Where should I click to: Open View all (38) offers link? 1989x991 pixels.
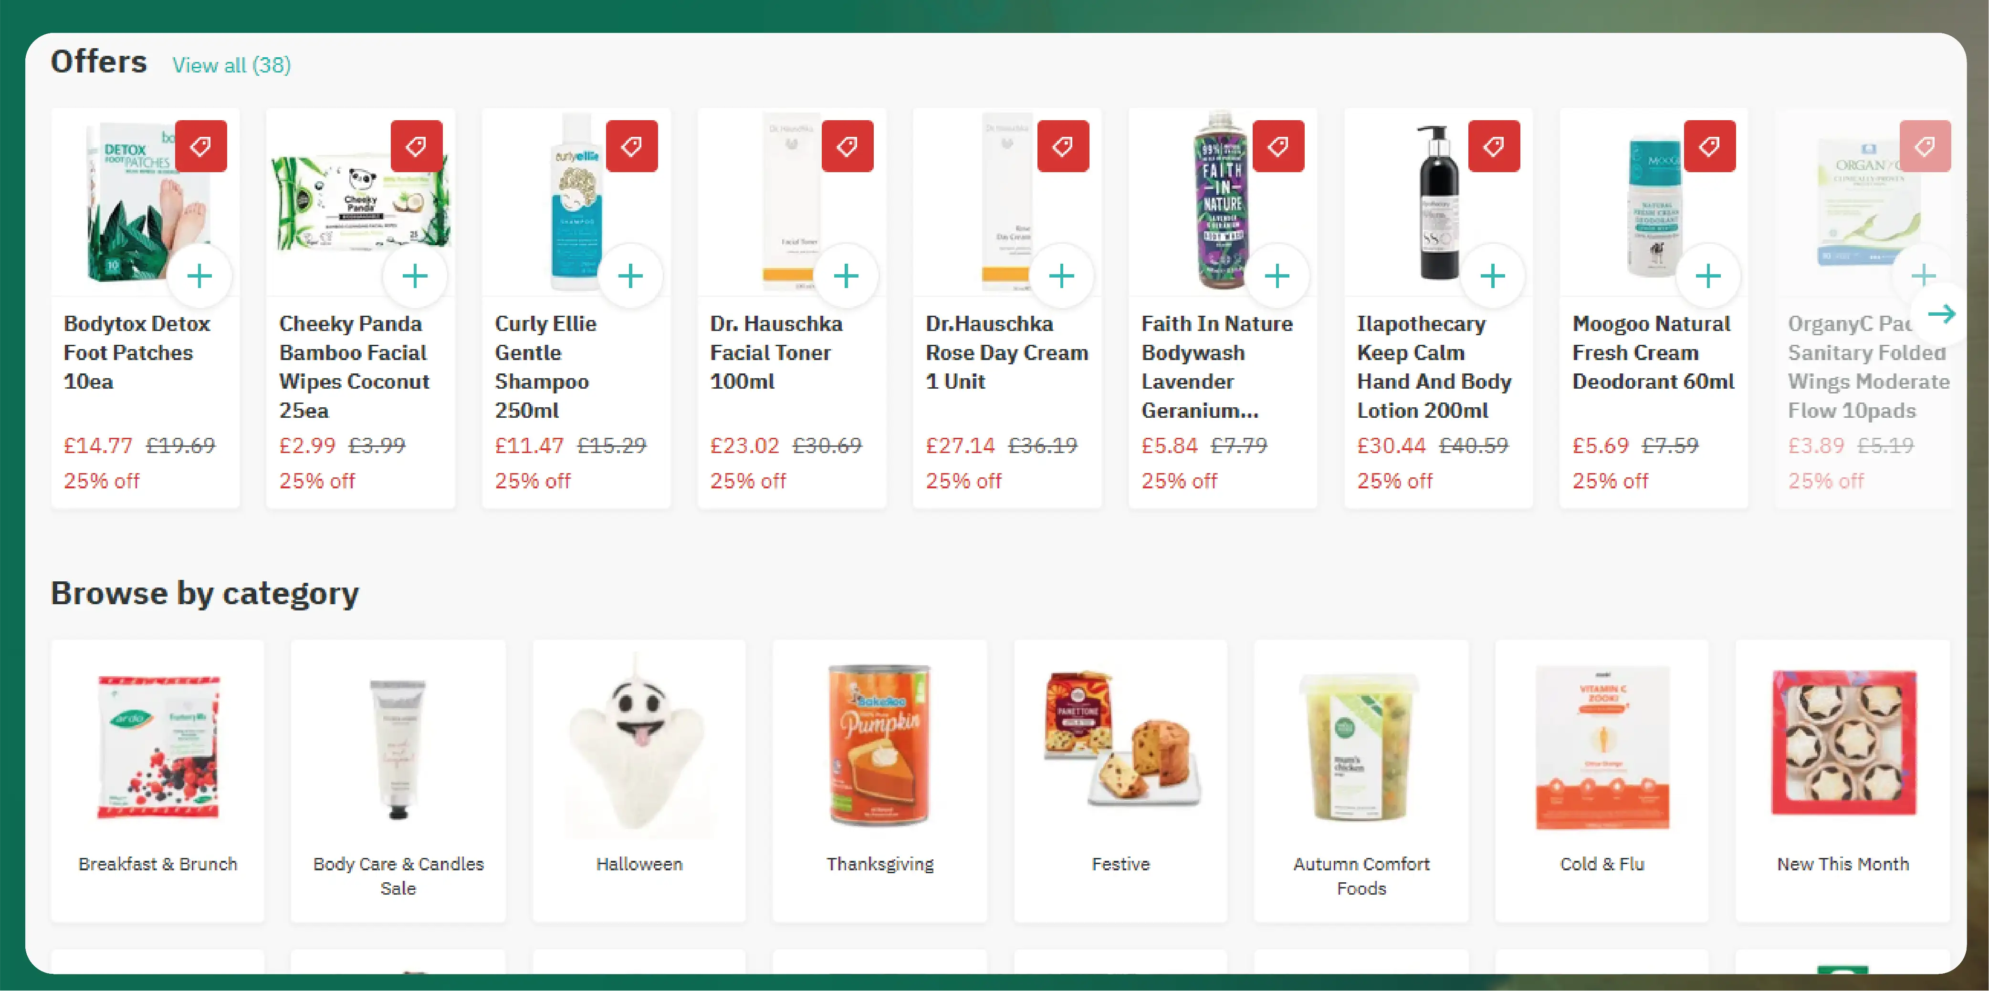click(x=231, y=65)
